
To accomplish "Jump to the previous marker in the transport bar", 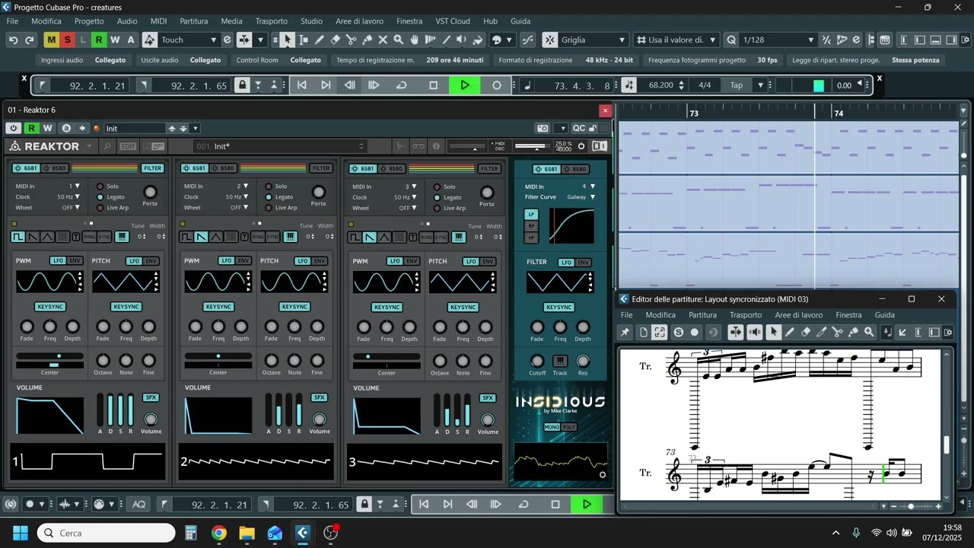I will (x=302, y=85).
